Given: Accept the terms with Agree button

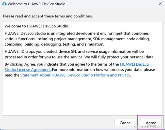Looking at the screenshot, I should 151,123.
